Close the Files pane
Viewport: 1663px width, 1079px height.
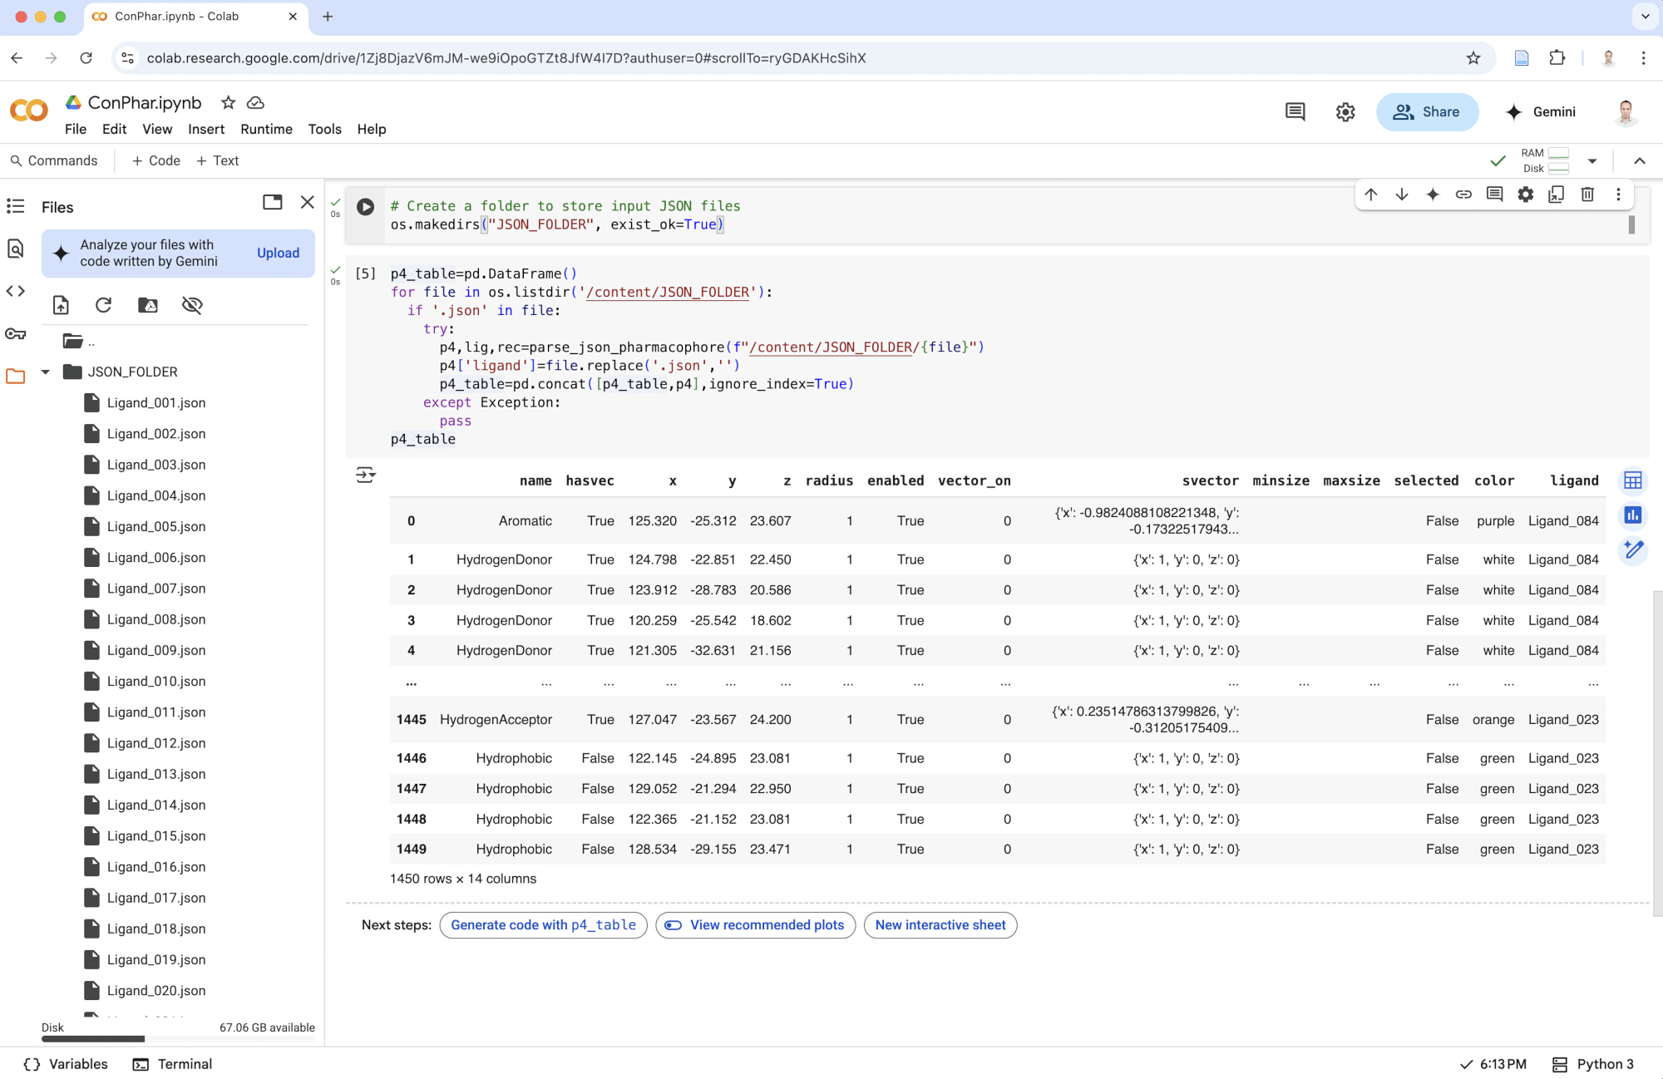(x=308, y=202)
